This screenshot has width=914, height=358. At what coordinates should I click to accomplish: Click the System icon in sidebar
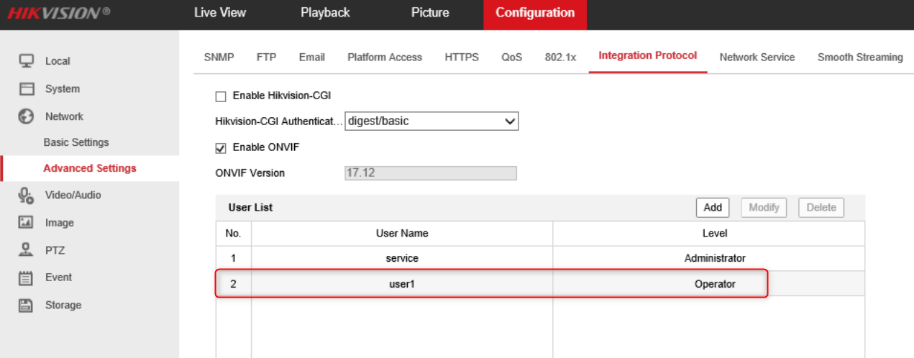click(x=27, y=89)
